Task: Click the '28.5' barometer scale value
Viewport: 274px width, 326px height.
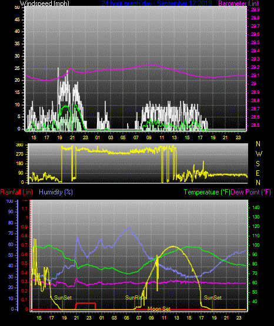Action: [x=255, y=125]
